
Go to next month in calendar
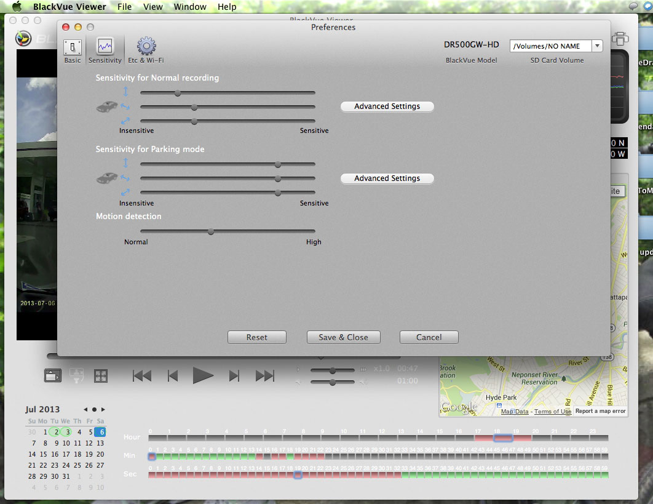[x=103, y=409]
